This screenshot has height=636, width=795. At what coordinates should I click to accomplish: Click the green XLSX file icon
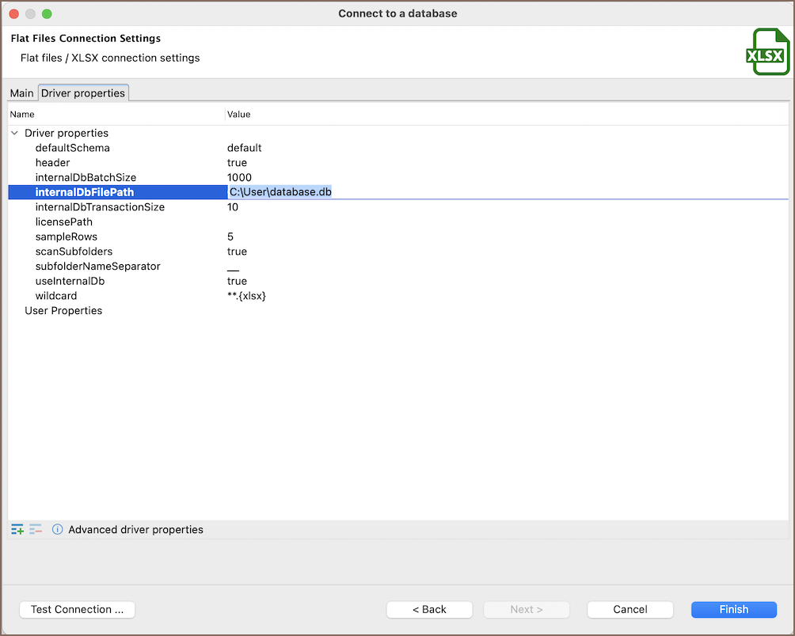(766, 53)
